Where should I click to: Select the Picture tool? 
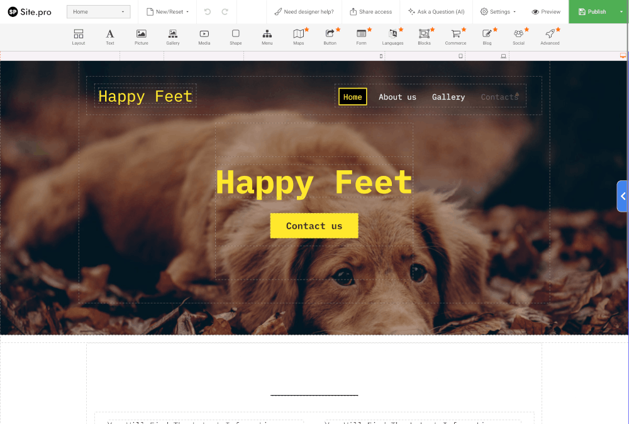(x=141, y=36)
